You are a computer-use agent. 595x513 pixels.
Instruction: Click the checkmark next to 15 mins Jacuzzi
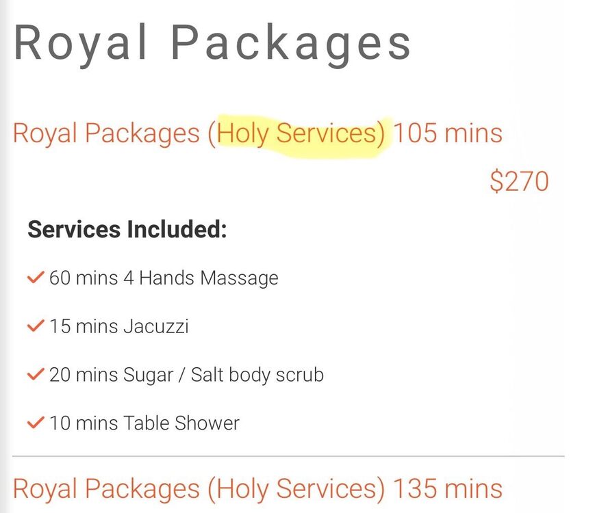pyautogui.click(x=36, y=326)
